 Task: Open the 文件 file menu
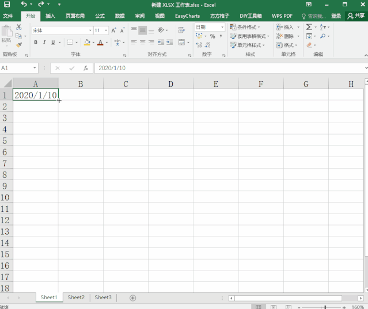pos(7,16)
